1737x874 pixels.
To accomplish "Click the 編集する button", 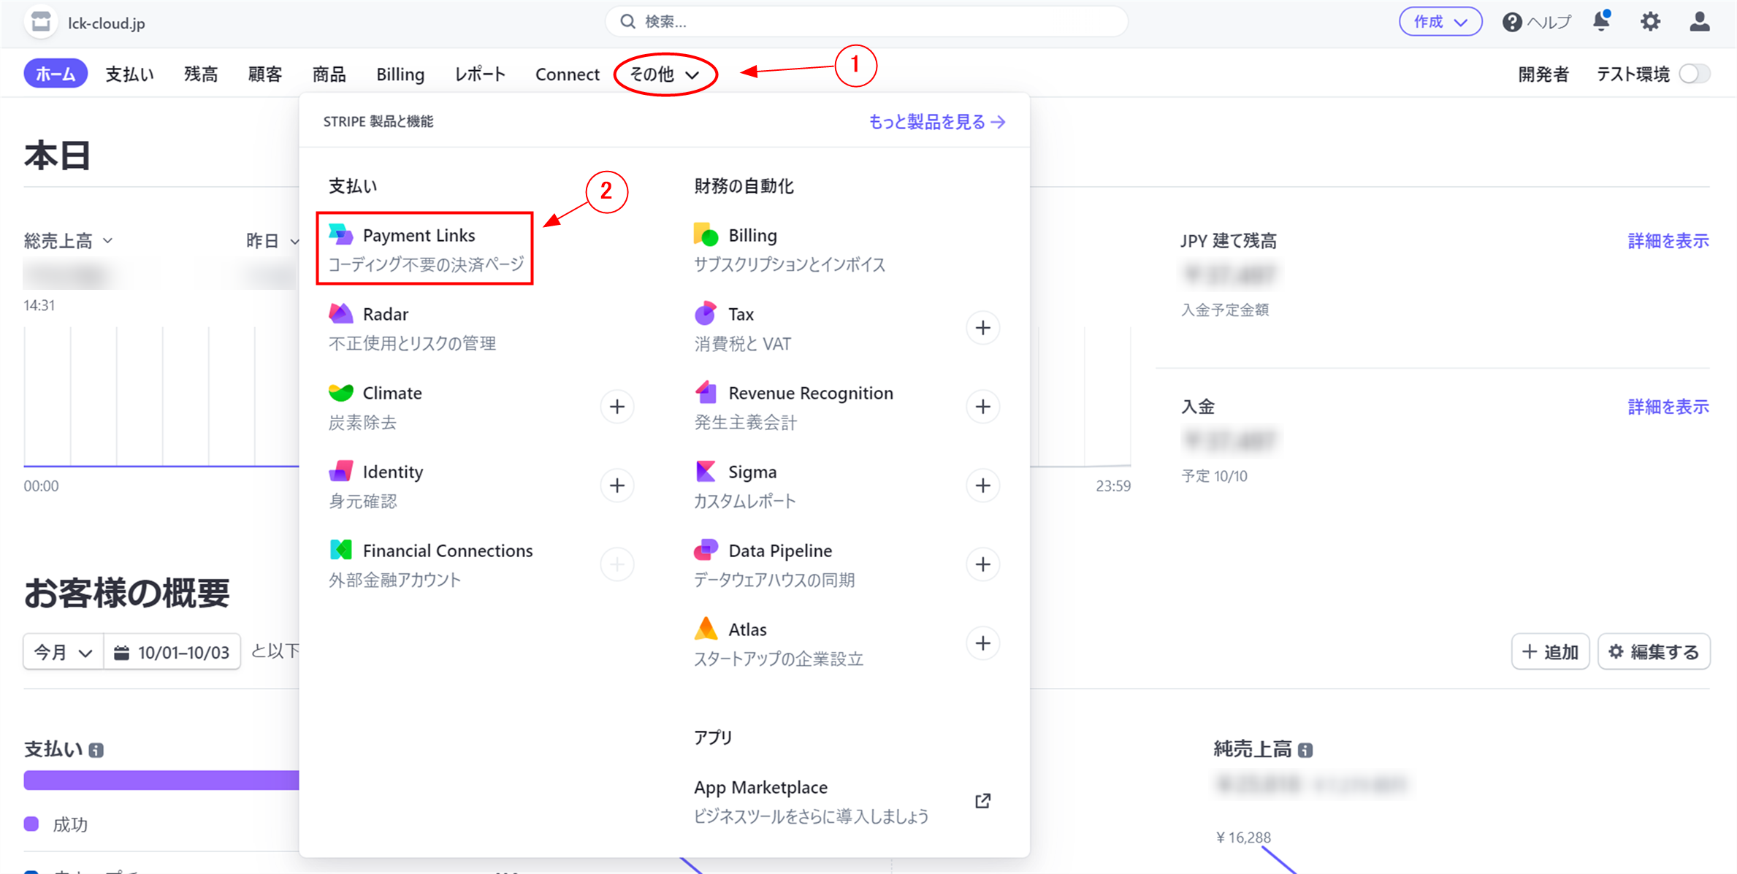I will 1654,652.
